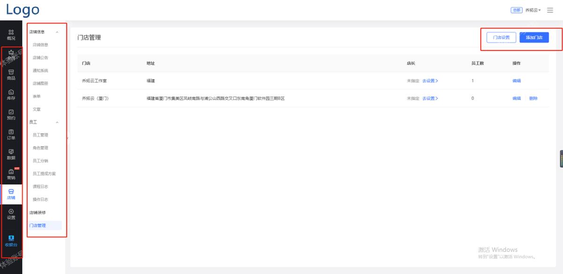Select the 数据 data icon
The image size is (563, 274).
11,155
